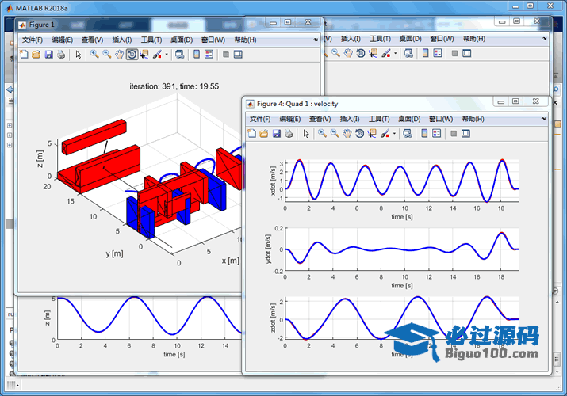
Task: Print Figure 4 using the printer icon
Action: (x=289, y=133)
